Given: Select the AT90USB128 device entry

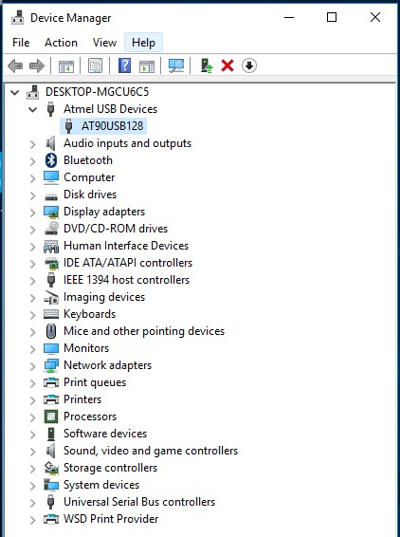Looking at the screenshot, I should 112,126.
